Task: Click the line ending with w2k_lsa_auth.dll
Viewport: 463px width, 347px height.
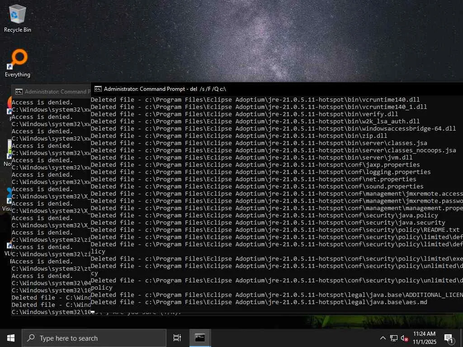Action: pos(255,121)
